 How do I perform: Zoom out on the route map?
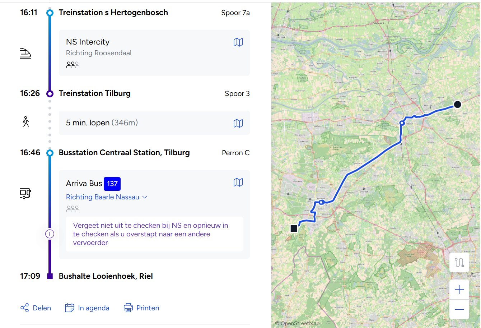[459, 309]
